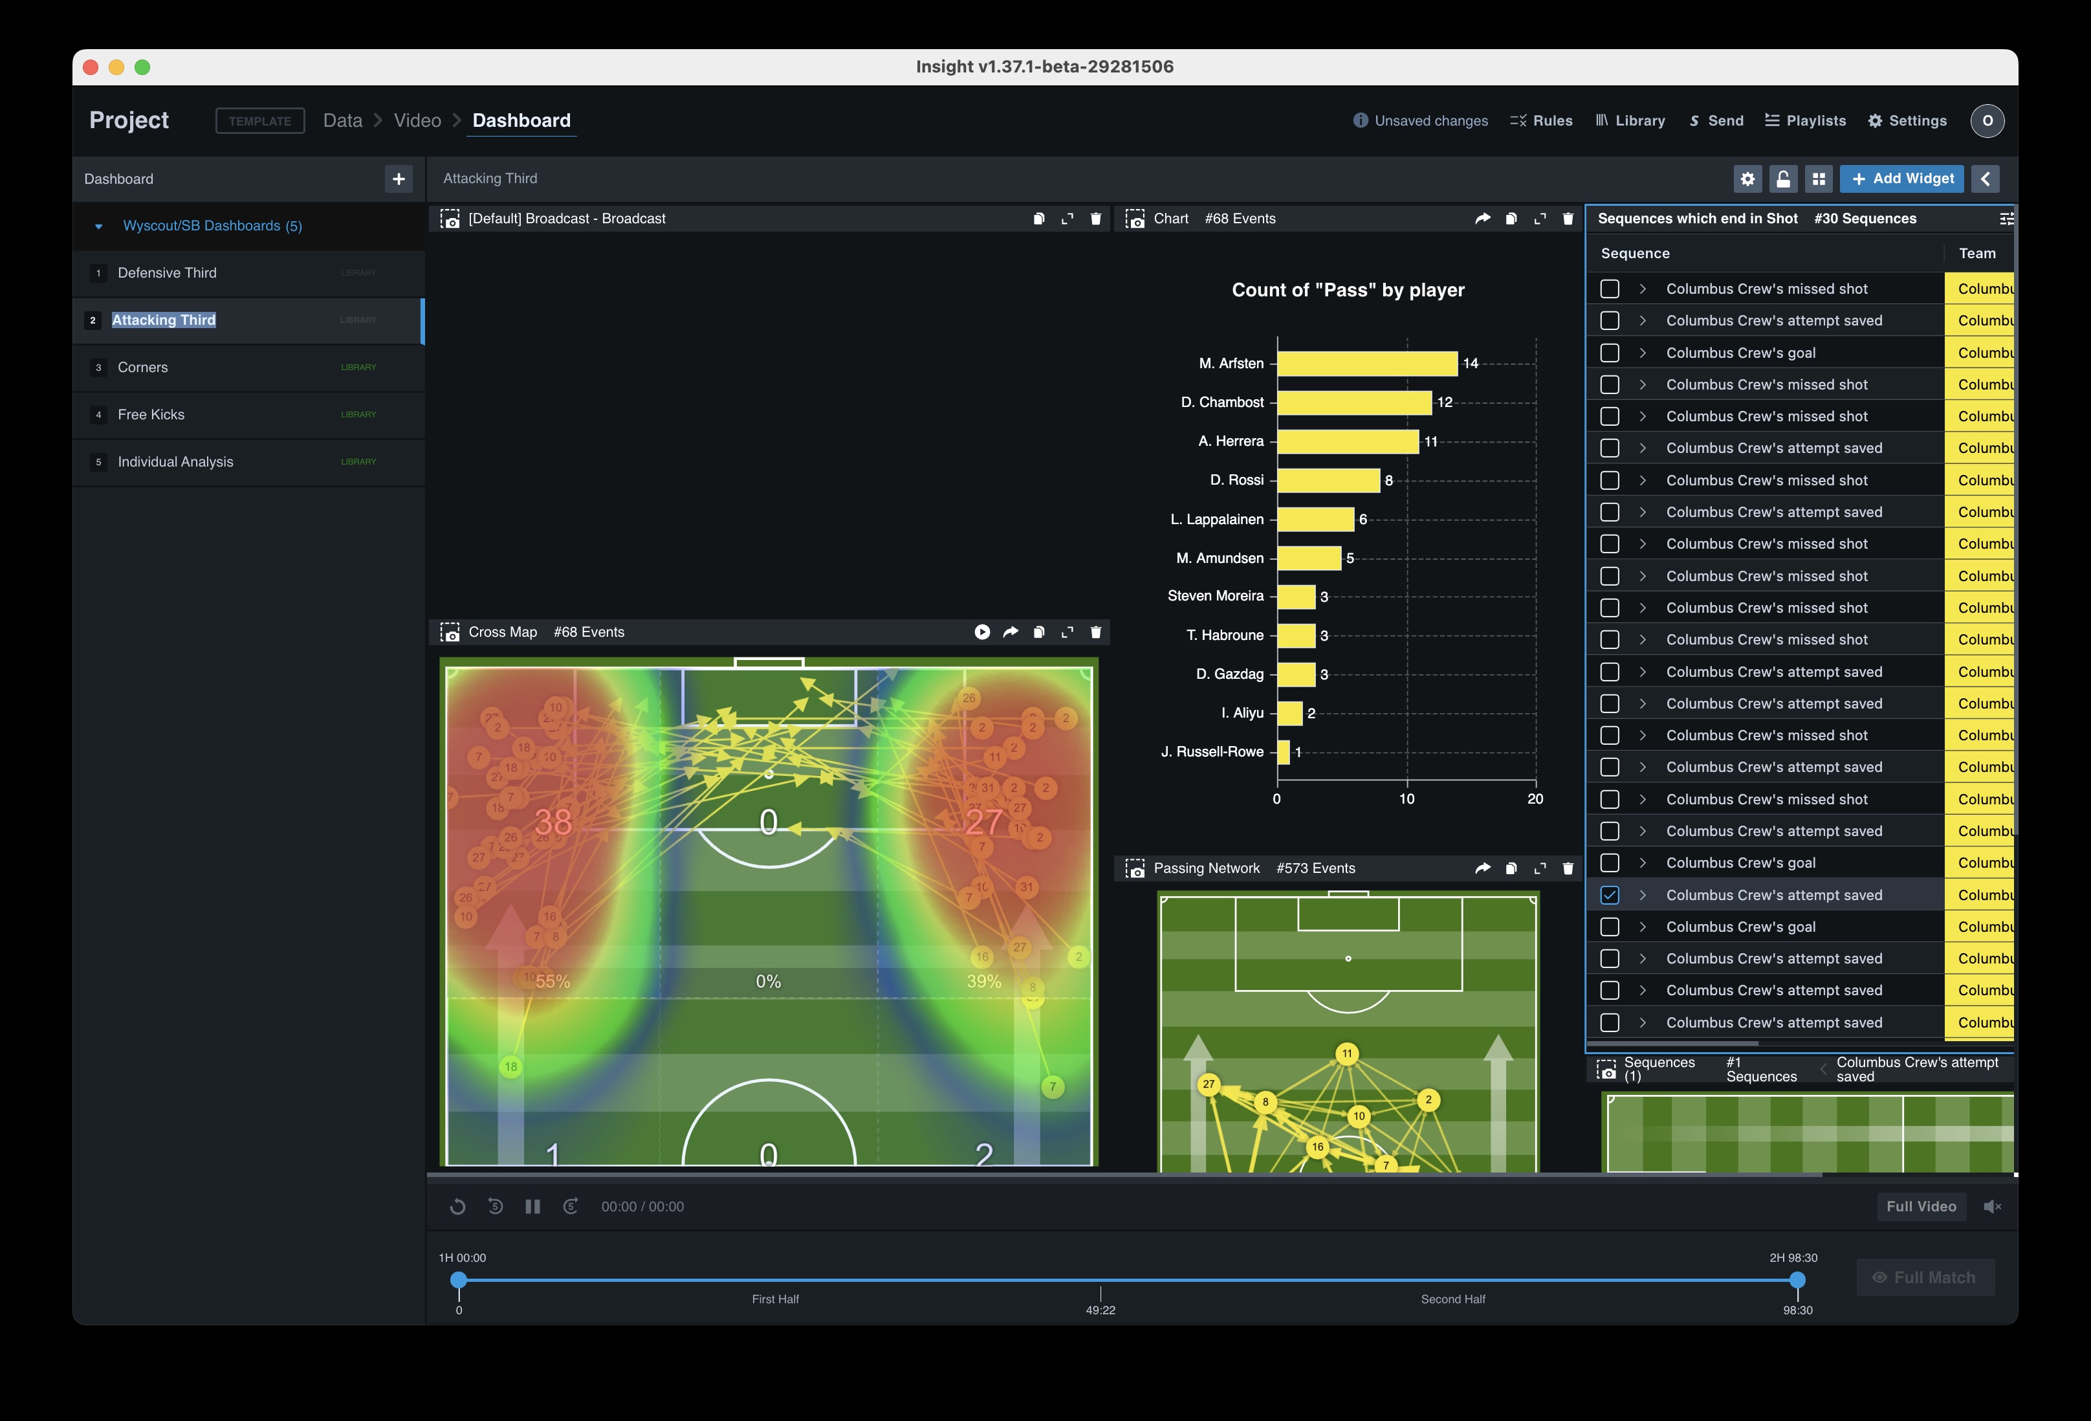This screenshot has width=2091, height=1421.
Task: Open dashboard settings gear in Attacking Third bar
Action: [1747, 178]
